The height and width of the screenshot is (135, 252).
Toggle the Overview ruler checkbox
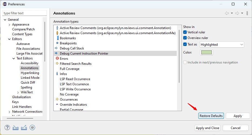pyautogui.click(x=185, y=38)
